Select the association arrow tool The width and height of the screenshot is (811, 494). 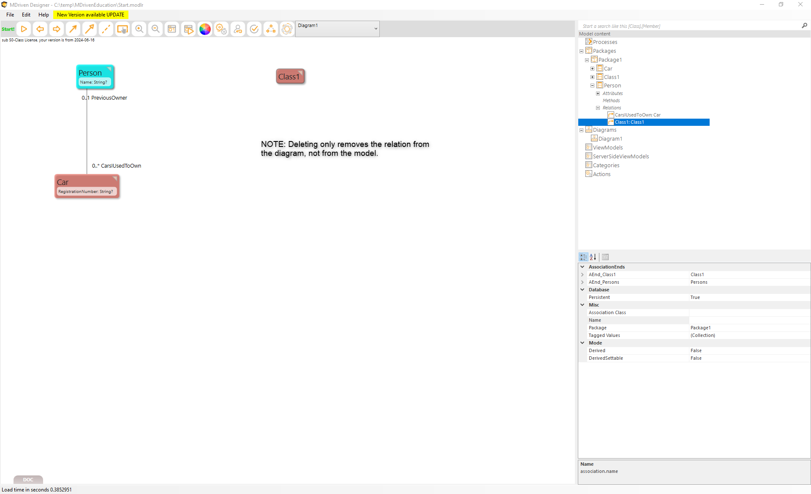73,29
